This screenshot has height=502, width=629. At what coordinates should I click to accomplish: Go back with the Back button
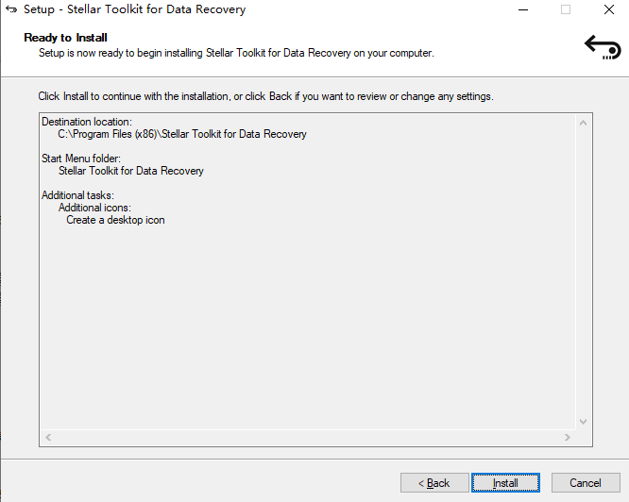434,483
